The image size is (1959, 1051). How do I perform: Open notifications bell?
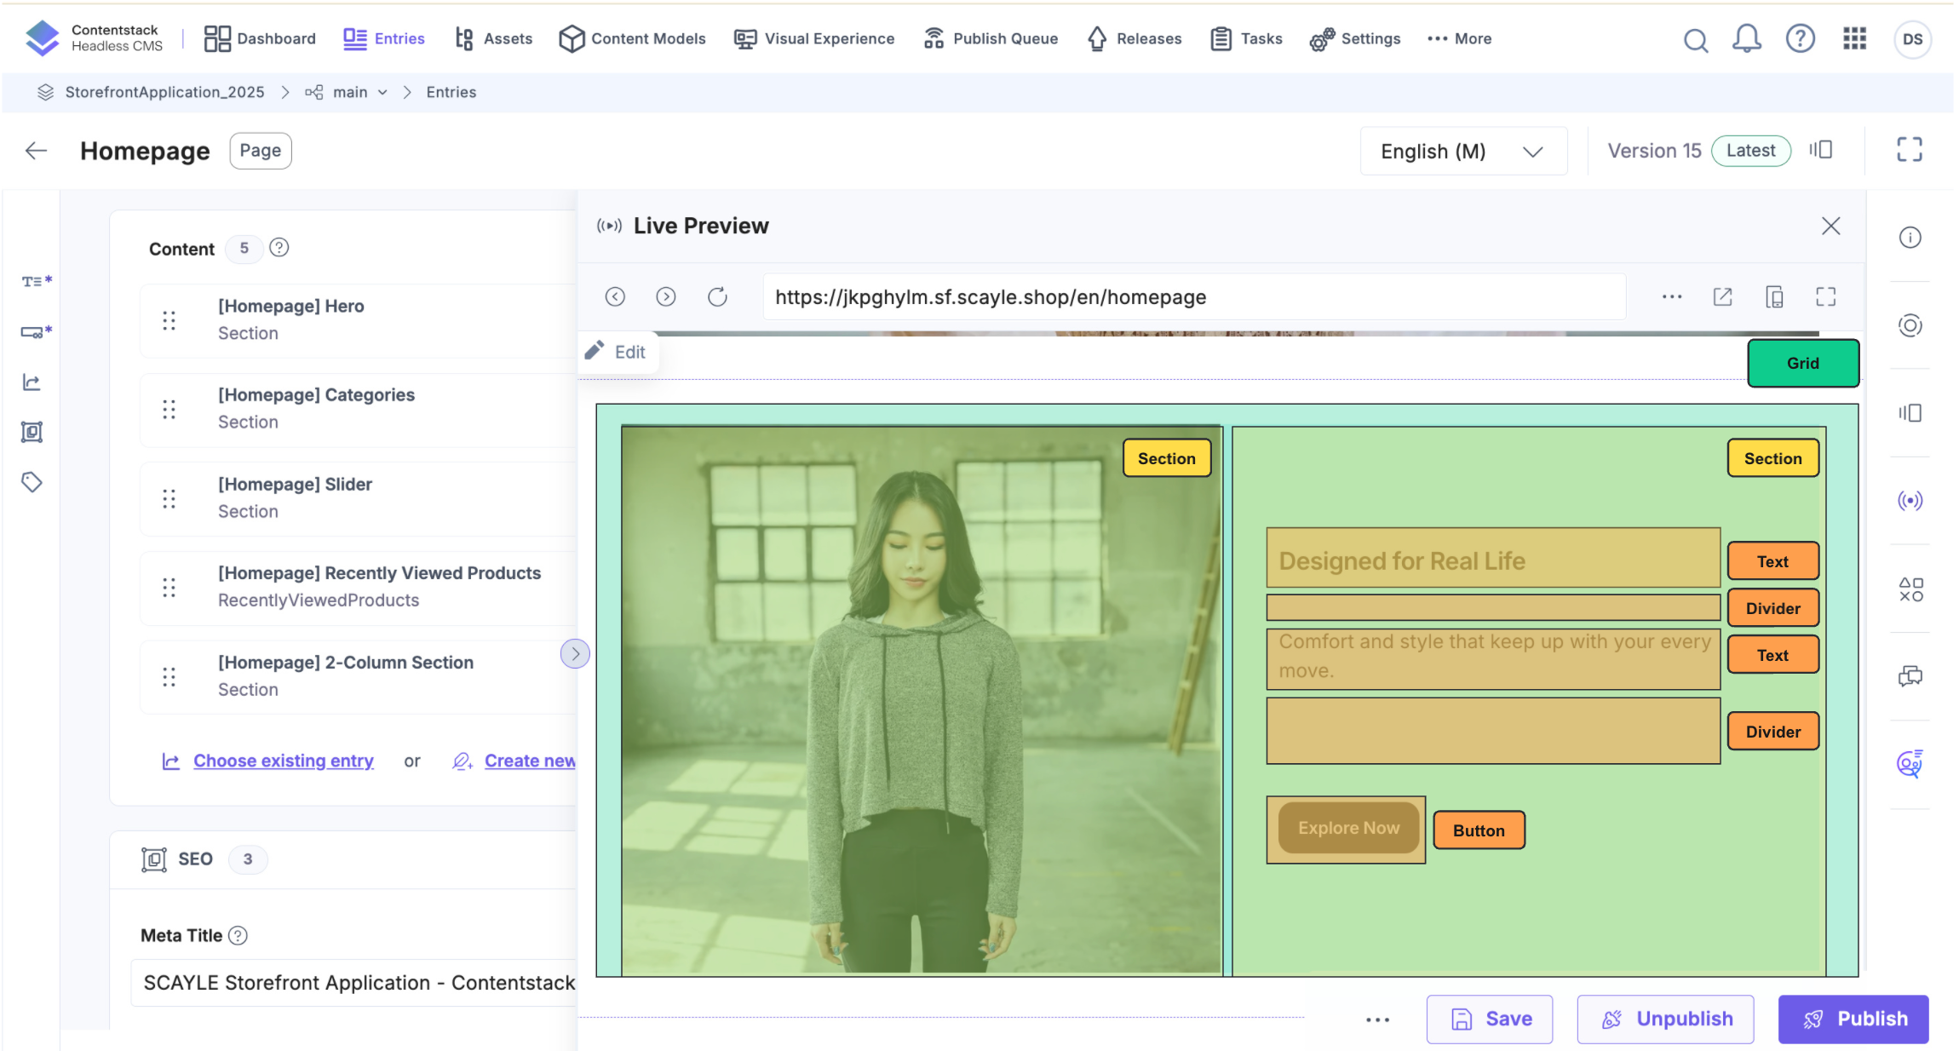tap(1746, 39)
